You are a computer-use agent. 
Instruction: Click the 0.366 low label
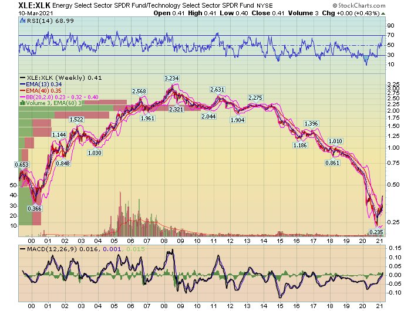[35, 208]
